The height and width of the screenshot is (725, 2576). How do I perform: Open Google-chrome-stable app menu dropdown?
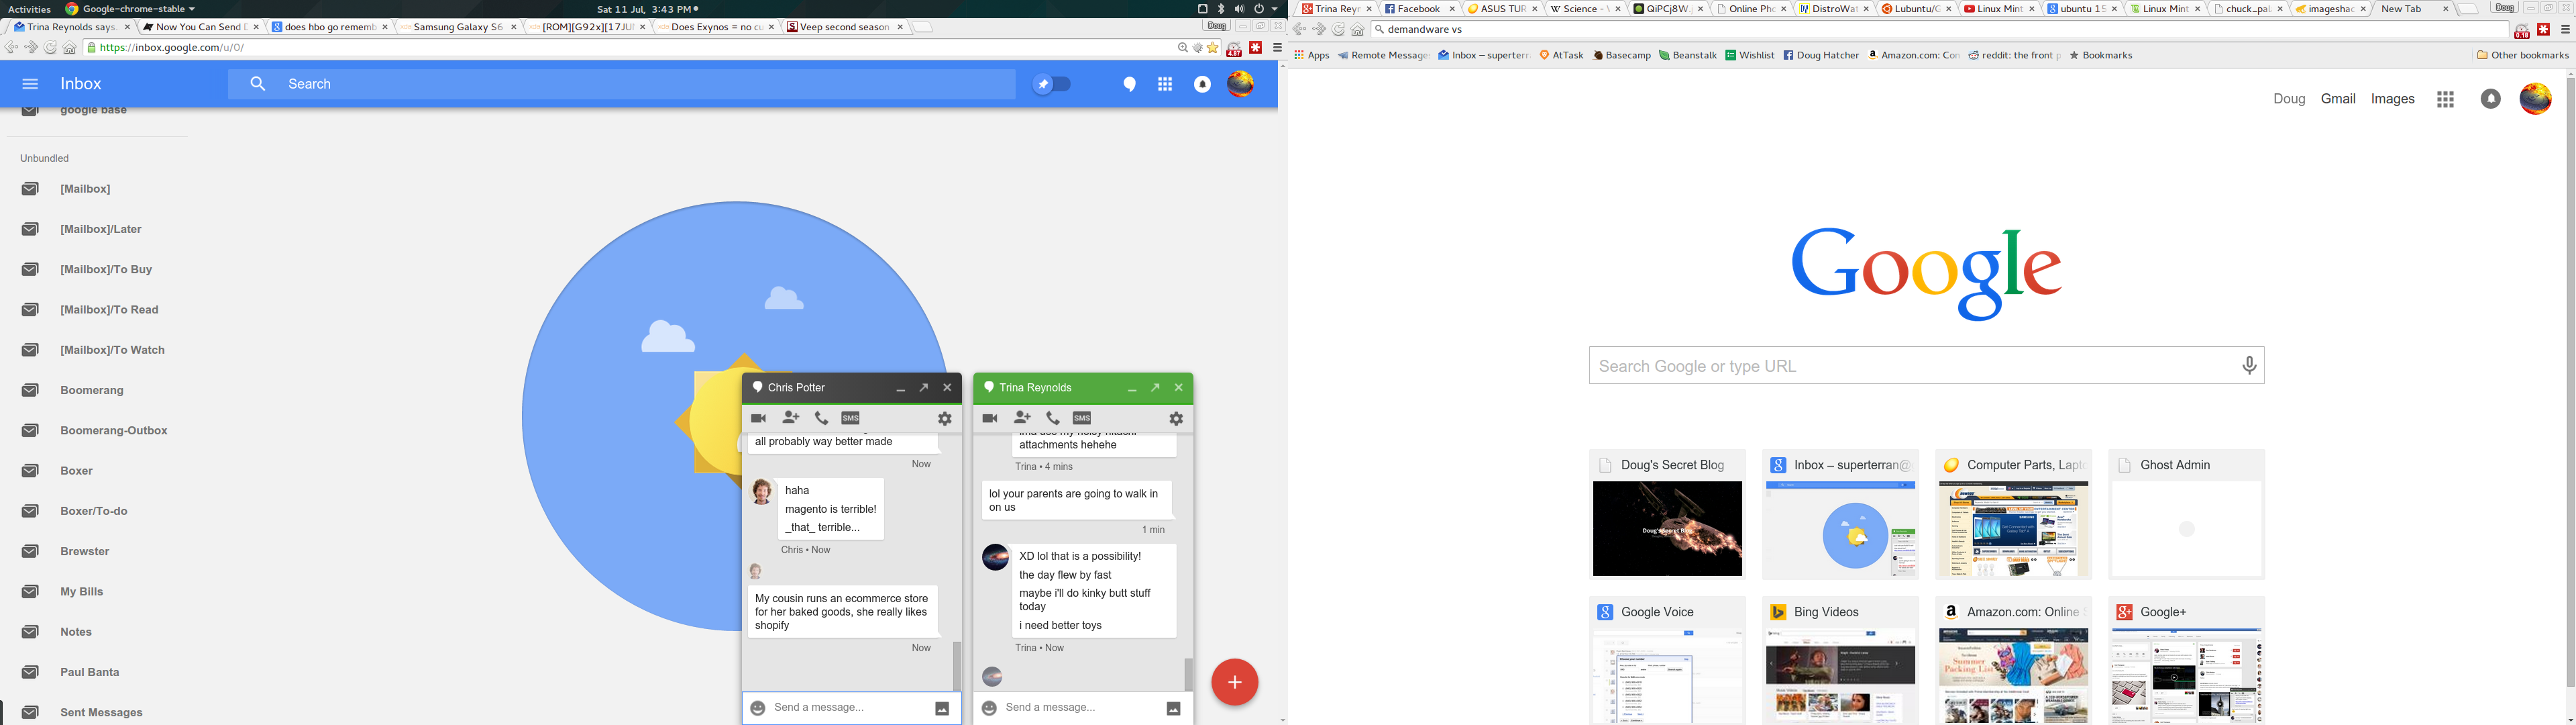131,9
